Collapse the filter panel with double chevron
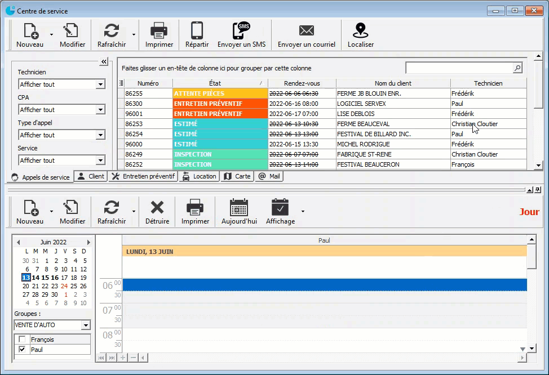 tap(104, 62)
